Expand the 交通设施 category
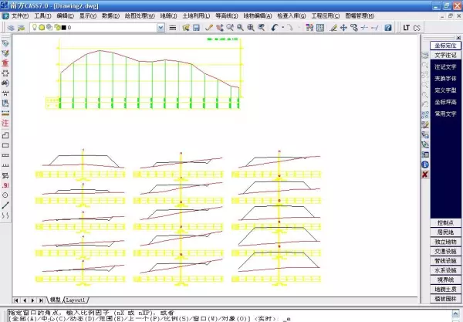The height and width of the screenshot is (322, 463). click(x=445, y=251)
